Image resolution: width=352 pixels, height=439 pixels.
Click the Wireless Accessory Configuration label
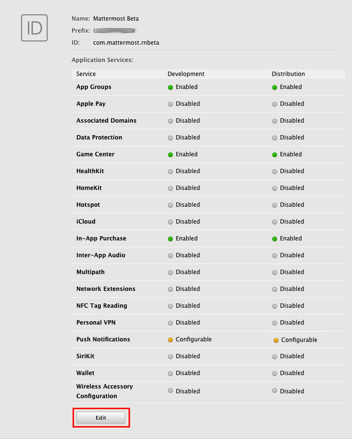pos(105,391)
